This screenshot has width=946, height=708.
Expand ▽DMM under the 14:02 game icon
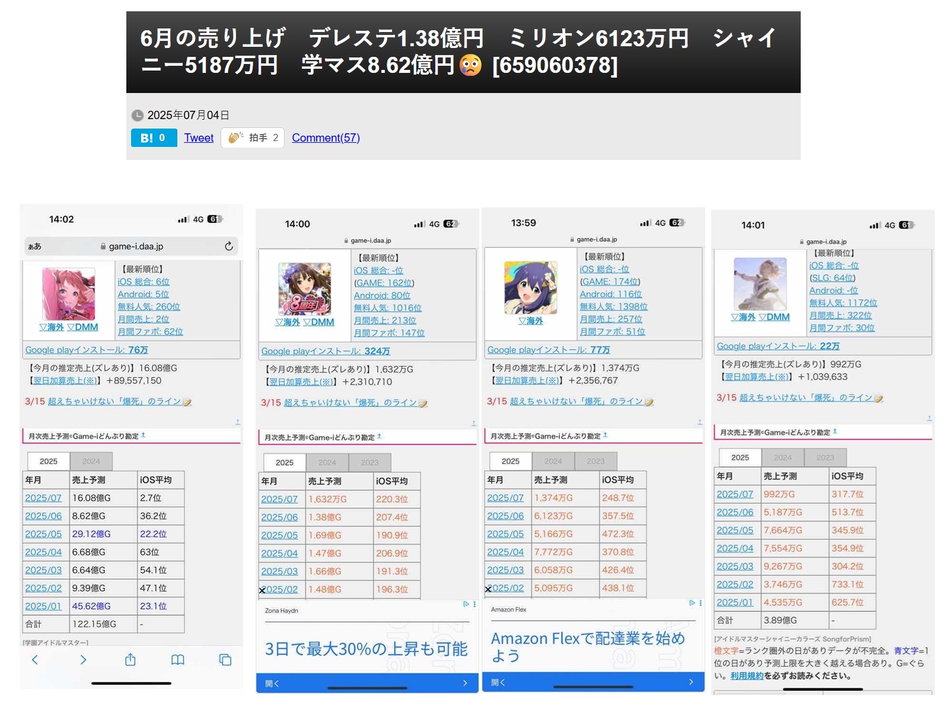[x=82, y=327]
